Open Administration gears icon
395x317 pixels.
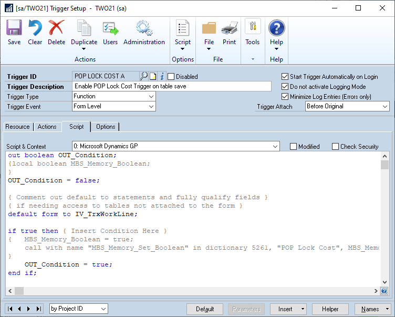pyautogui.click(x=144, y=27)
